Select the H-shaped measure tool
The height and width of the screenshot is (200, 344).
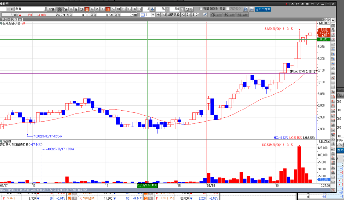[333, 87]
